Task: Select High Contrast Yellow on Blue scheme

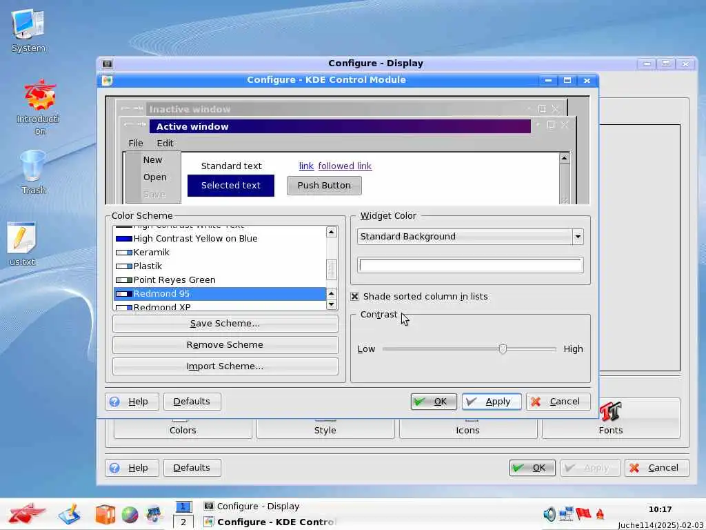Action: click(x=220, y=238)
